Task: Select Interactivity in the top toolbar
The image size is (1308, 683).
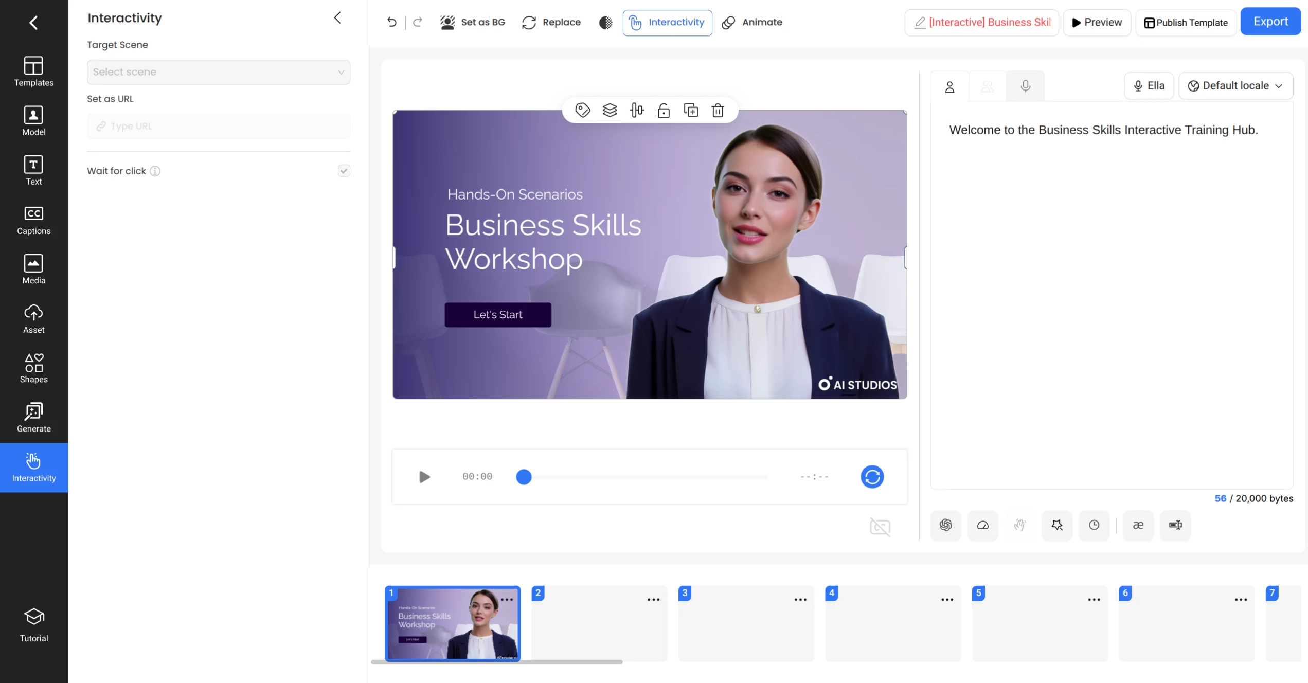Action: pos(667,22)
